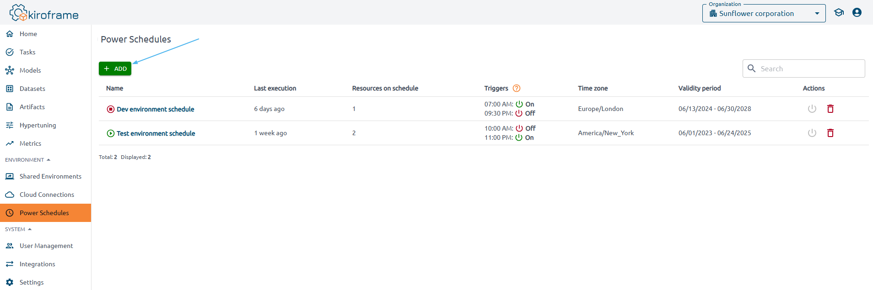Click green play status icon for Test schedule

[x=110, y=133]
